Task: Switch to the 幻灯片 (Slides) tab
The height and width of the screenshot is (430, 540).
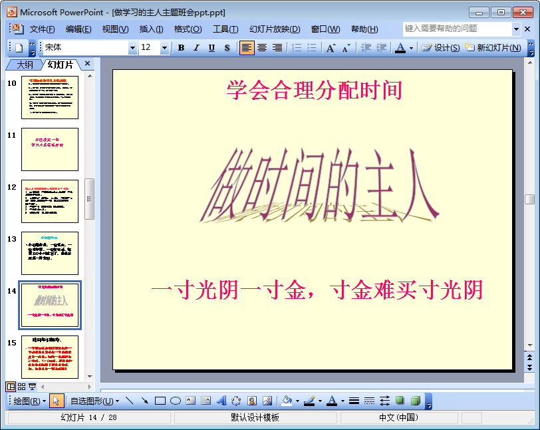Action: pyautogui.click(x=61, y=65)
